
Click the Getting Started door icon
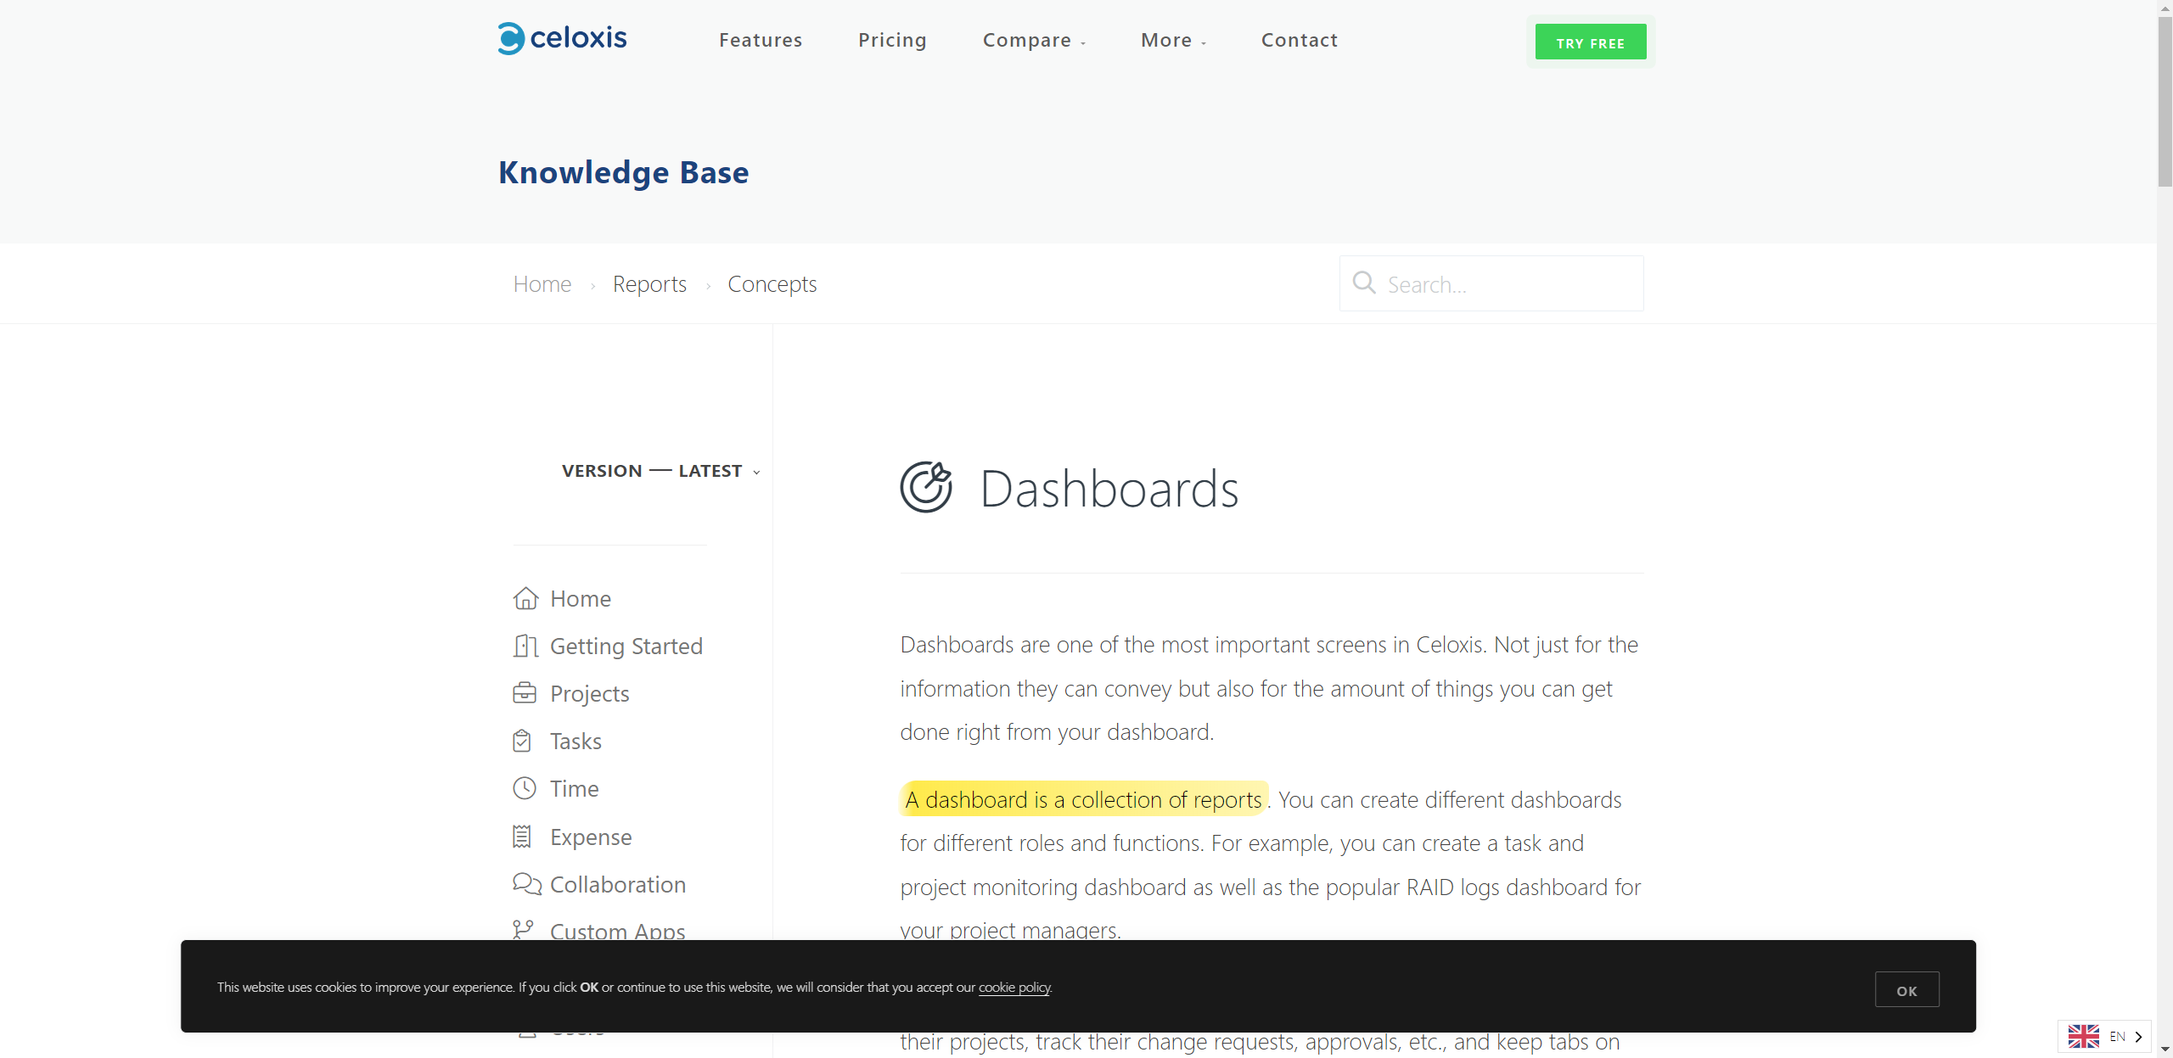525,646
